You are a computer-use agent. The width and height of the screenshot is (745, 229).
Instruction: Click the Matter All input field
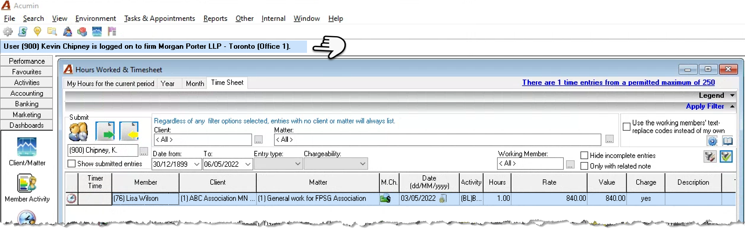pos(437,139)
